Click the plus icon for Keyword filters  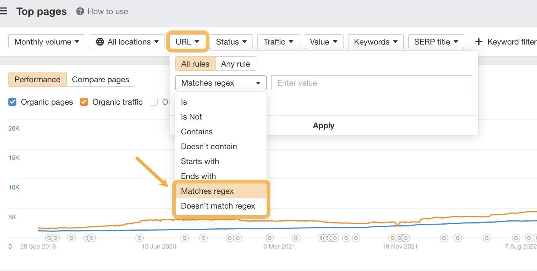pos(479,42)
